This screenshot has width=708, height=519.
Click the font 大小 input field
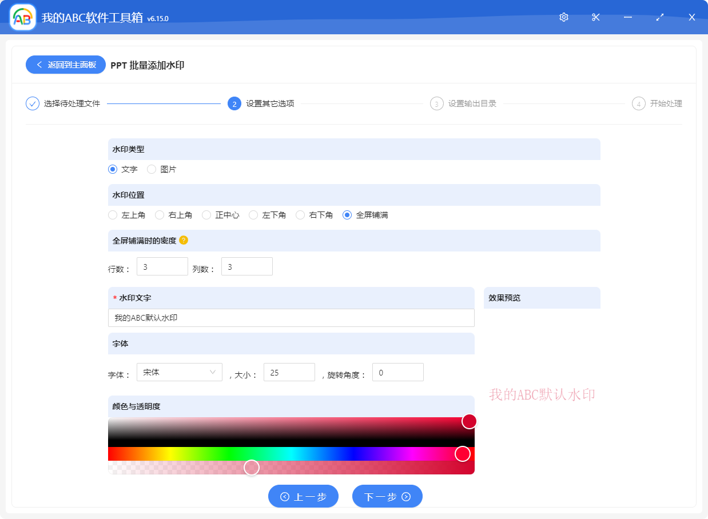click(289, 372)
